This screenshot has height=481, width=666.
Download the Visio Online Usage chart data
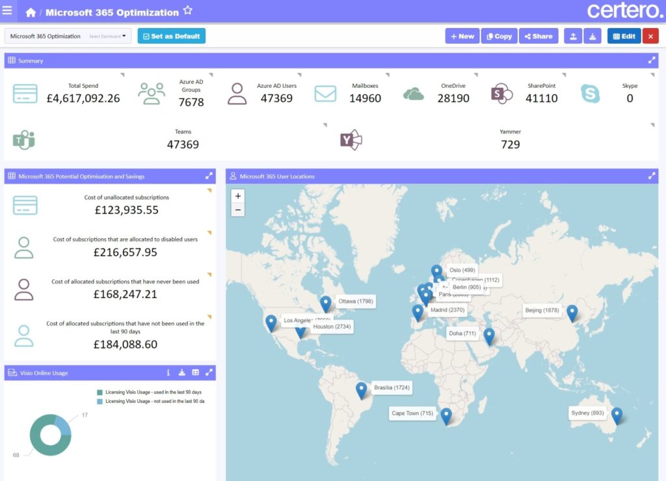point(182,373)
